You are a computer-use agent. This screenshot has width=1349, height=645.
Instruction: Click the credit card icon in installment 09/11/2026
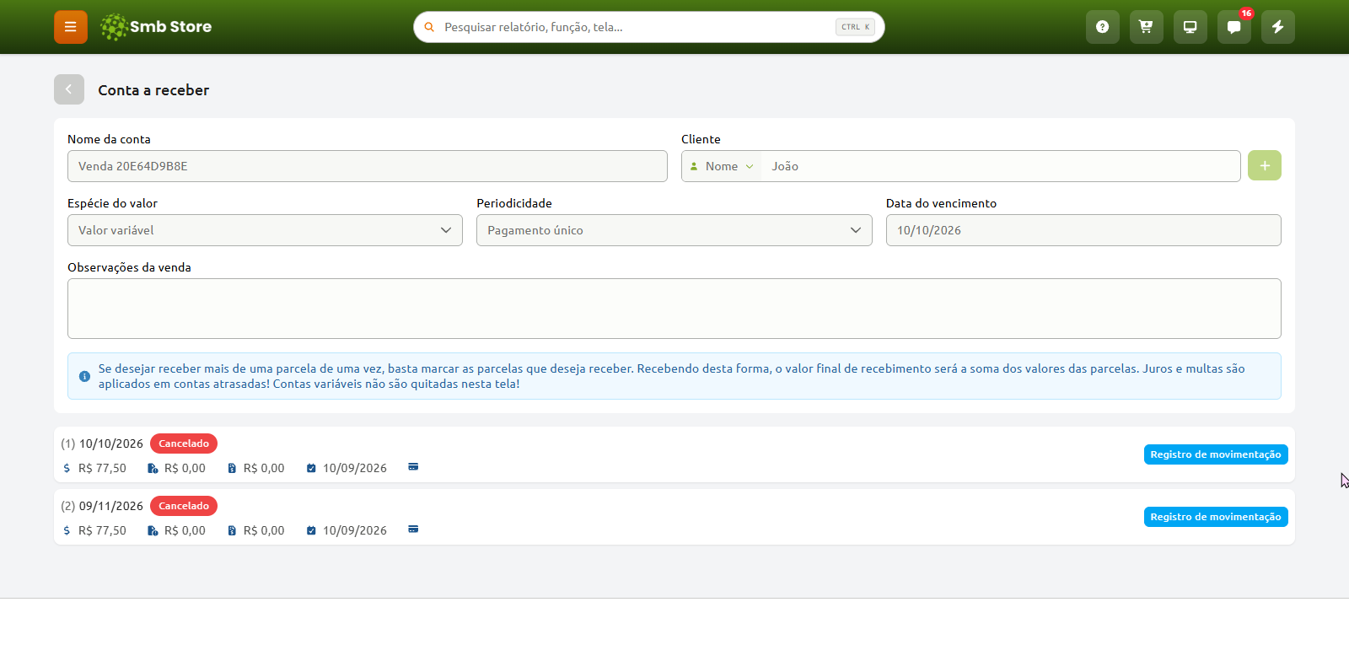click(x=413, y=529)
